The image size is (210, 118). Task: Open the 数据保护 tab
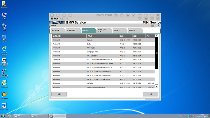[135, 30]
